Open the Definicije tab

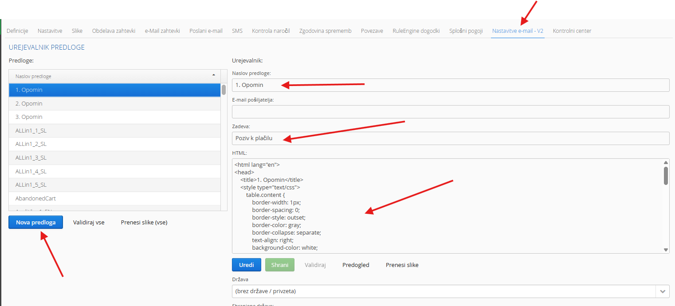pyautogui.click(x=17, y=31)
